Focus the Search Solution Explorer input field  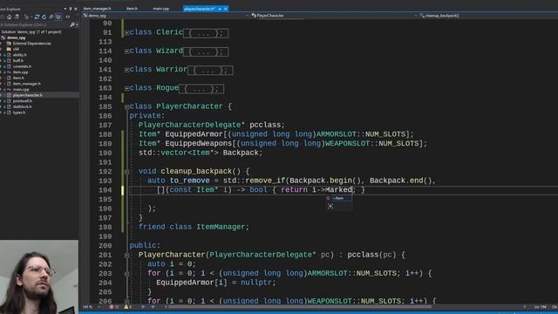(35, 24)
